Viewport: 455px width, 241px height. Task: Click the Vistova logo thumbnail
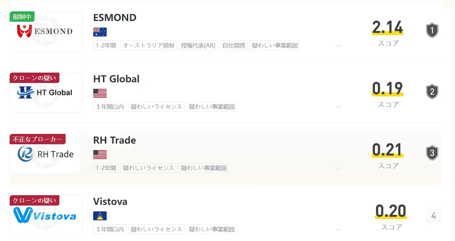click(46, 216)
